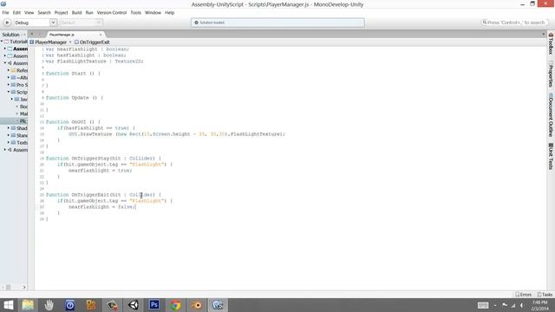Click the Run play button in toolbar
The width and height of the screenshot is (555, 312).
coord(7,23)
